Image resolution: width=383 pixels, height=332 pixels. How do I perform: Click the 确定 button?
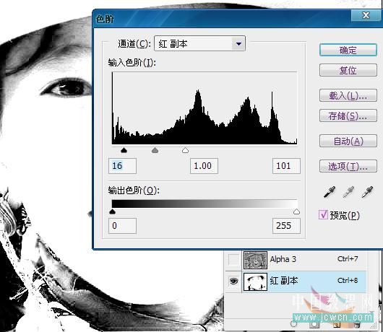click(348, 51)
